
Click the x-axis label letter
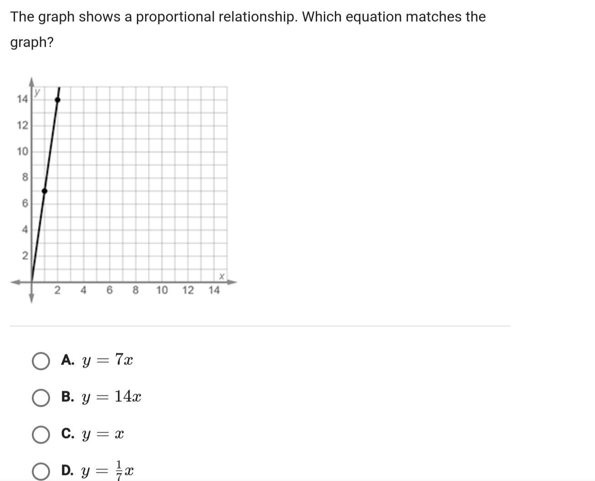222,276
